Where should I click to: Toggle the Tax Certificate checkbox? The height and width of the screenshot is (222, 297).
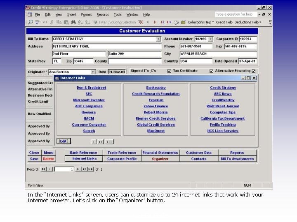[211, 71]
